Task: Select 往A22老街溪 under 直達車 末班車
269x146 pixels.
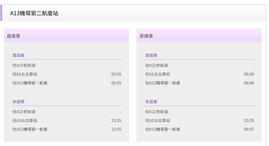Action: point(24,112)
